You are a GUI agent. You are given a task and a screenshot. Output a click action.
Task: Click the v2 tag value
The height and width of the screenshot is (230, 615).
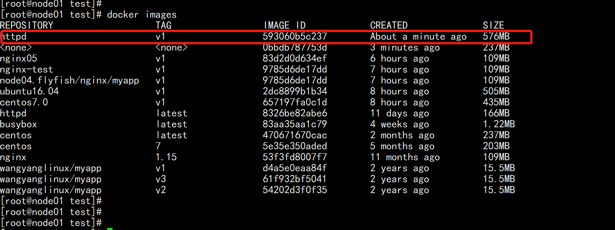tap(161, 190)
